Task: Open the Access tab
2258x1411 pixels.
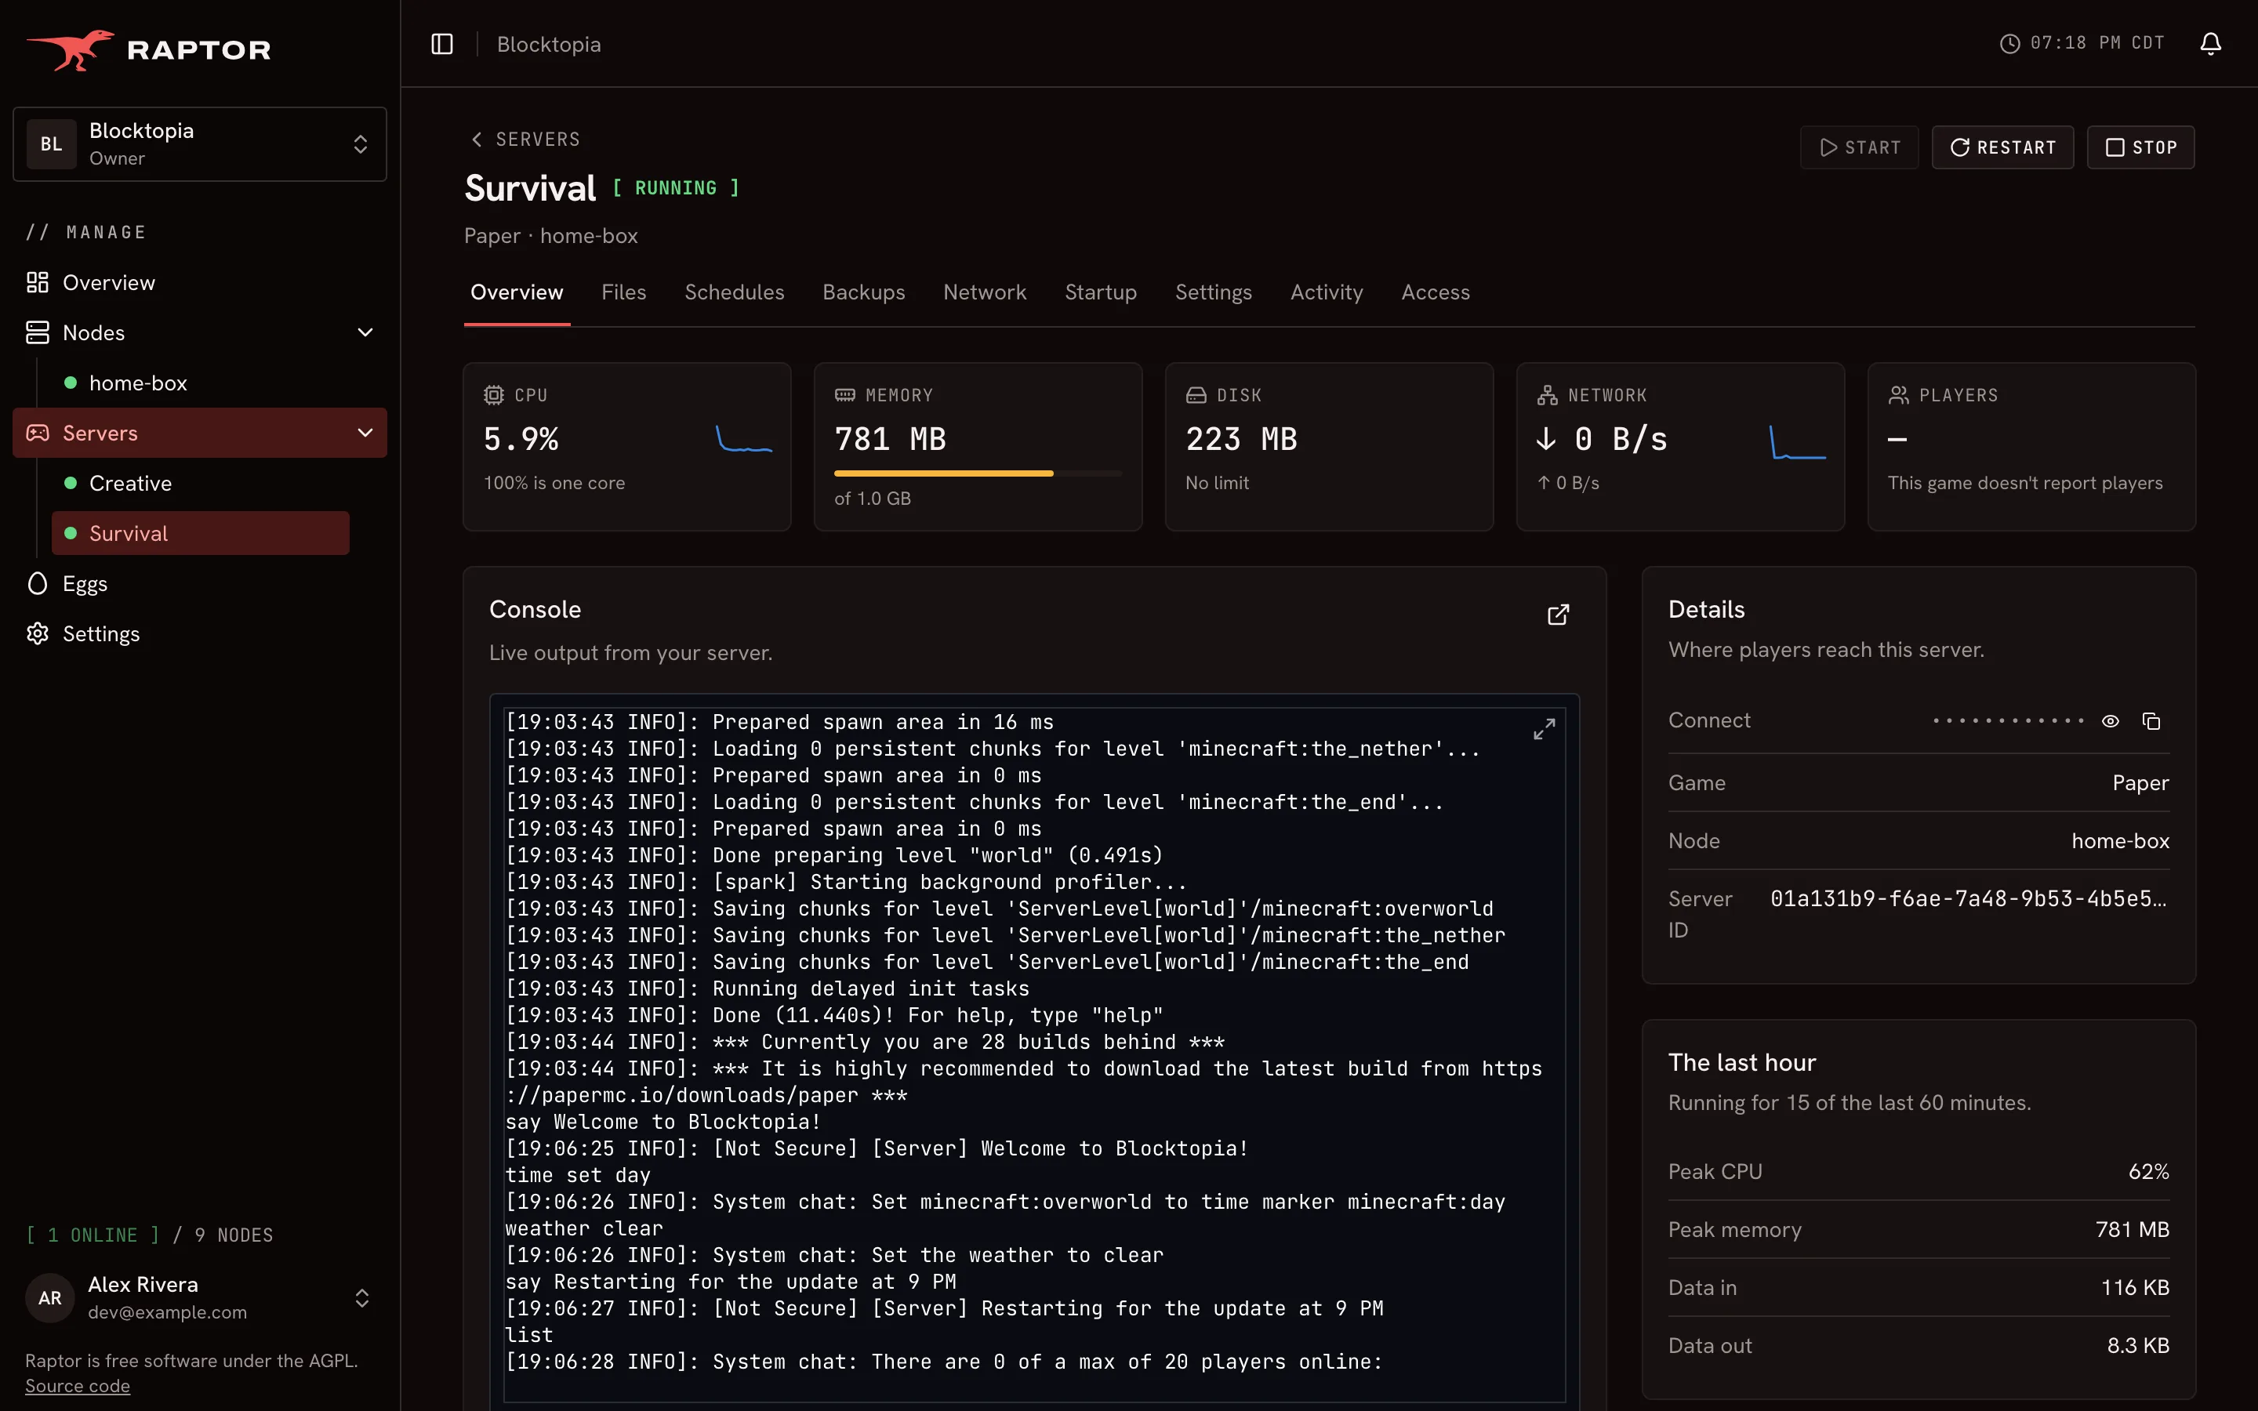Action: pos(1435,293)
